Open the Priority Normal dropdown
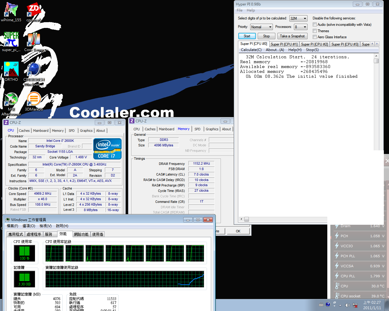 tap(261, 27)
